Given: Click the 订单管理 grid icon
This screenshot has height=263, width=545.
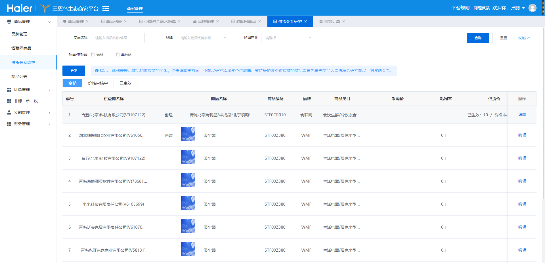Looking at the screenshot, I should (9, 90).
